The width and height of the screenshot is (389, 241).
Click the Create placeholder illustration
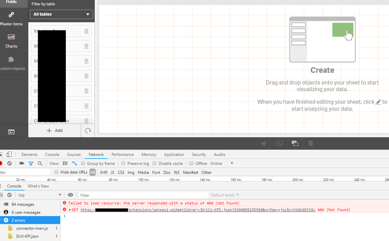(x=322, y=39)
